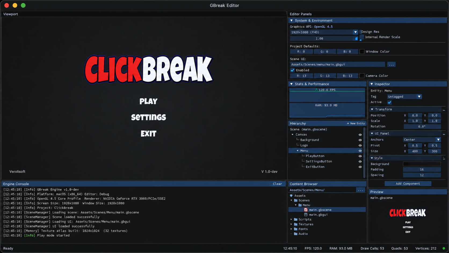Click the Size X value 400
Screen dimensions: 449x253
[x=415, y=151]
